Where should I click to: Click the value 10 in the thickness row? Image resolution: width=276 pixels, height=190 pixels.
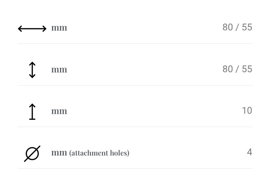(x=247, y=111)
